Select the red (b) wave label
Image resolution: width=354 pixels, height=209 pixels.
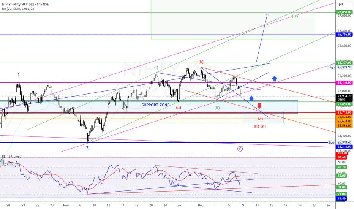pyautogui.click(x=201, y=62)
